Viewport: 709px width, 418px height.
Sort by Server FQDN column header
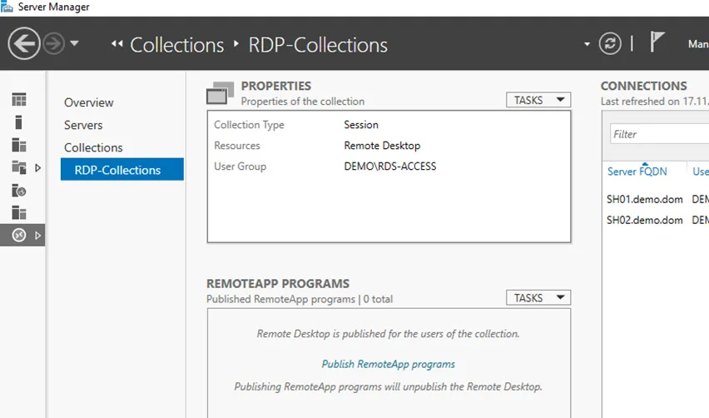(x=637, y=172)
